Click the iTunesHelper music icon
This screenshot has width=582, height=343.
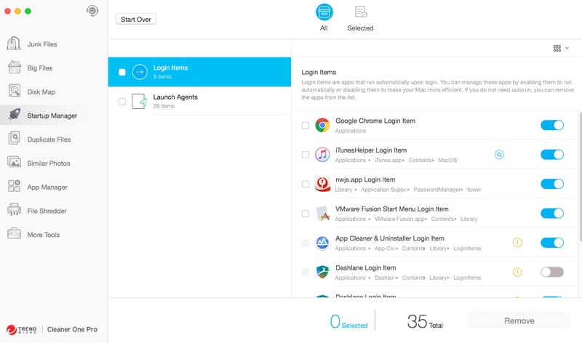(322, 155)
